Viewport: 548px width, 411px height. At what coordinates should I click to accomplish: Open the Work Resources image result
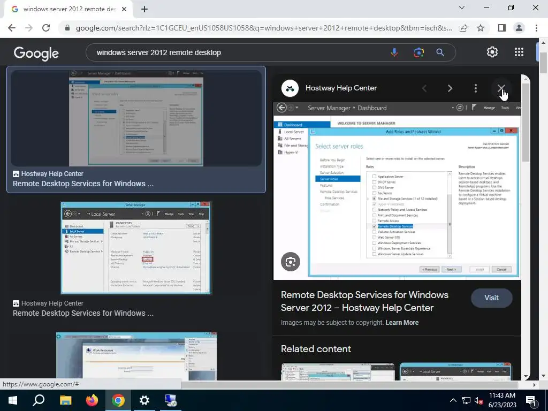pos(136,356)
